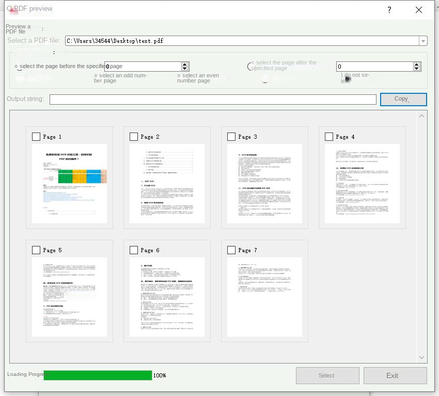Click the Page 5 thumbnail image
The width and height of the screenshot is (439, 396).
coord(69,297)
